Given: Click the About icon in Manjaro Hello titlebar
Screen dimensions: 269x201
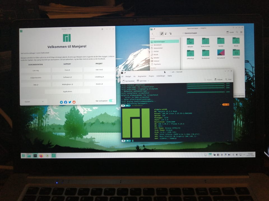Looking at the screenshot, I should click(102, 29).
